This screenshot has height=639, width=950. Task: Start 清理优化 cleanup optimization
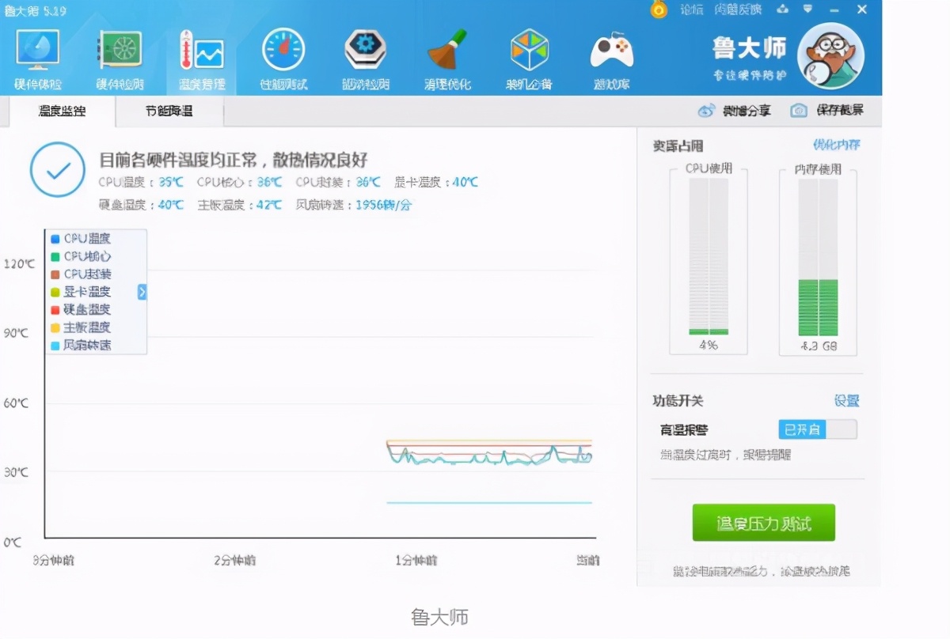[x=447, y=55]
